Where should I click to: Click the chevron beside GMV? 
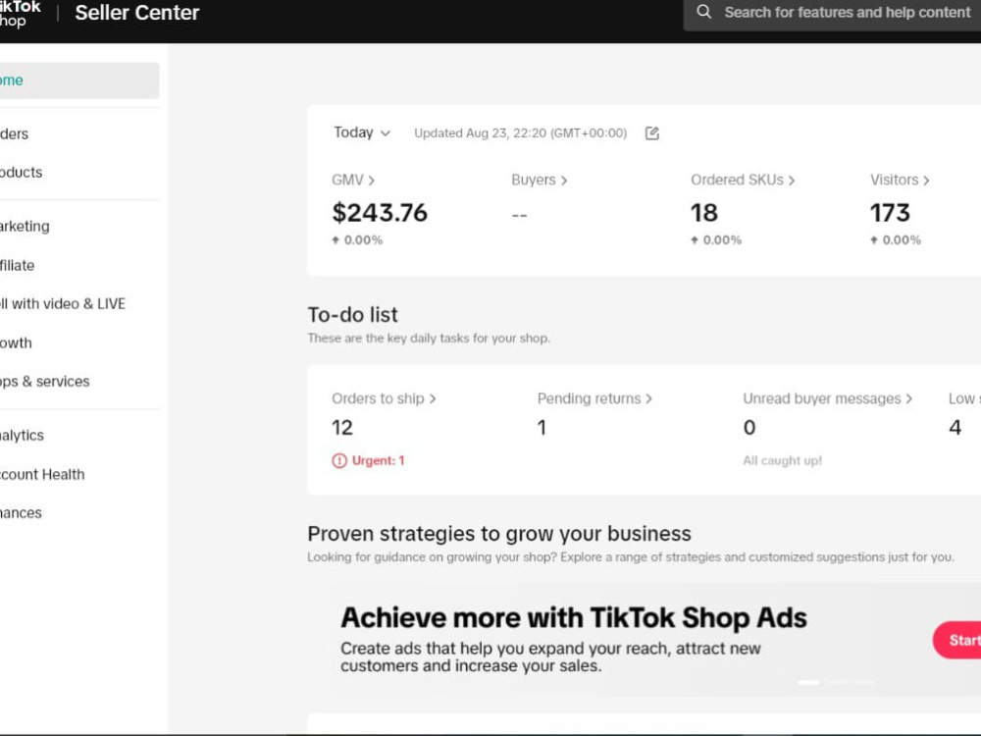coord(372,181)
